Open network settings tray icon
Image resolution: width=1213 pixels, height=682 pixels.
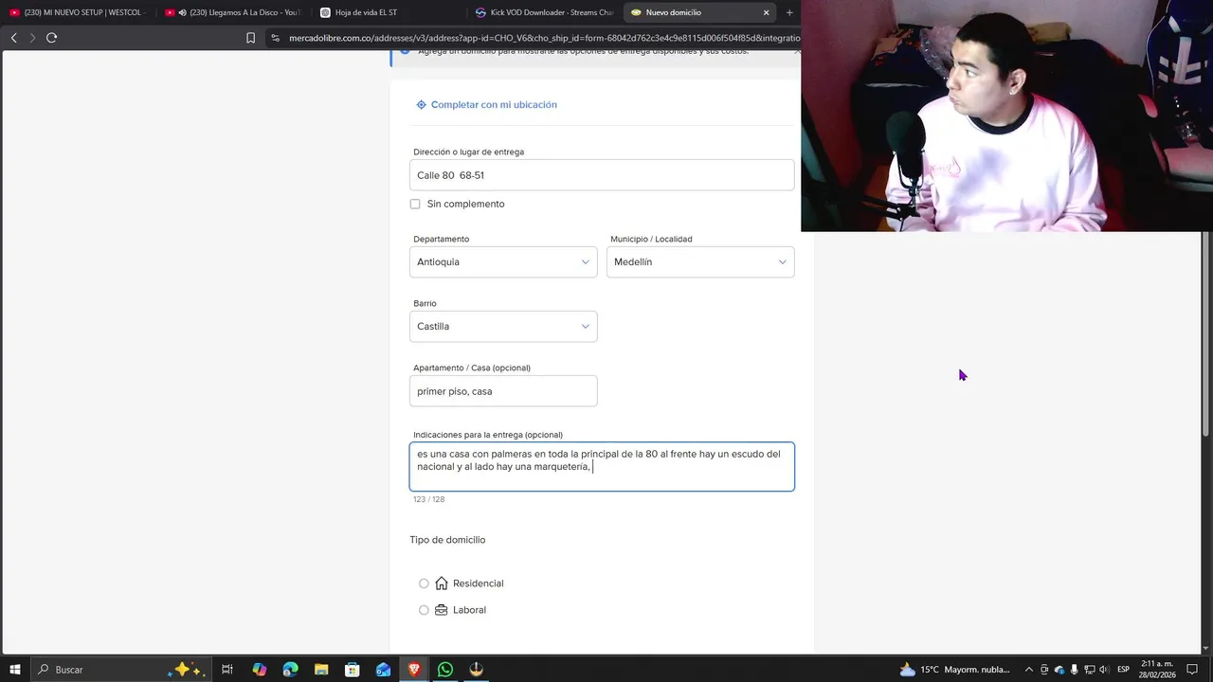[1090, 670]
